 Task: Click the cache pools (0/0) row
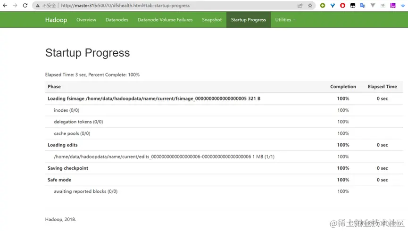(224, 133)
